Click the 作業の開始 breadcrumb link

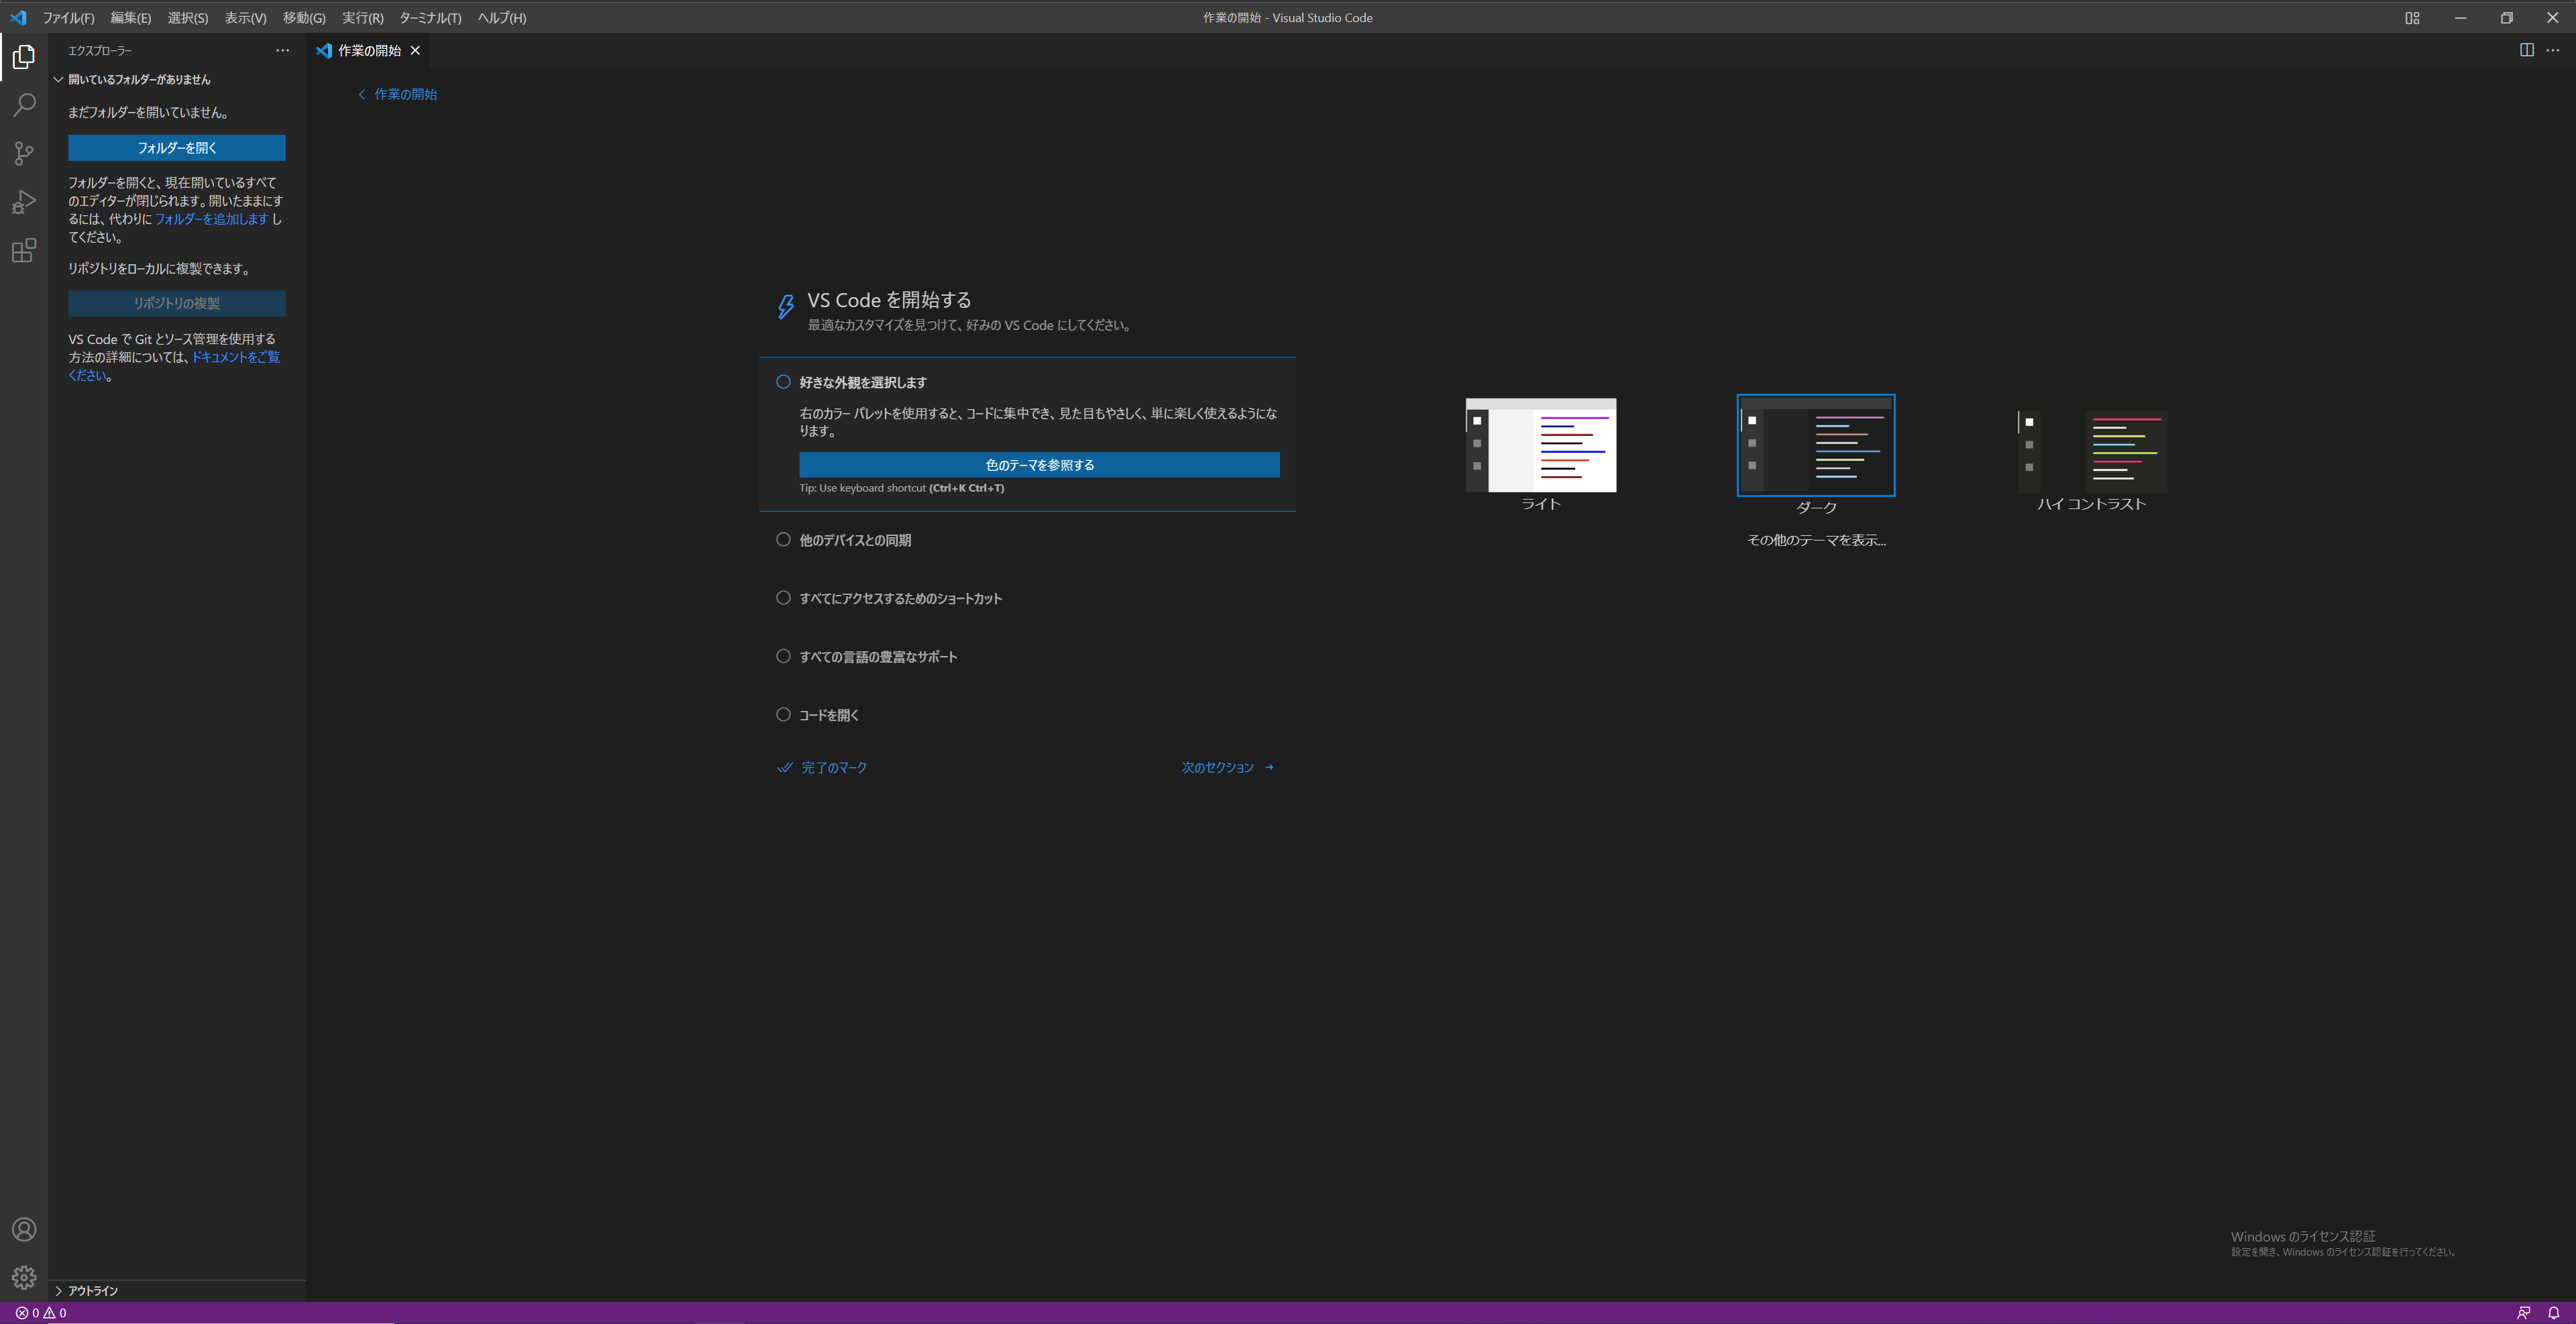pyautogui.click(x=405, y=94)
